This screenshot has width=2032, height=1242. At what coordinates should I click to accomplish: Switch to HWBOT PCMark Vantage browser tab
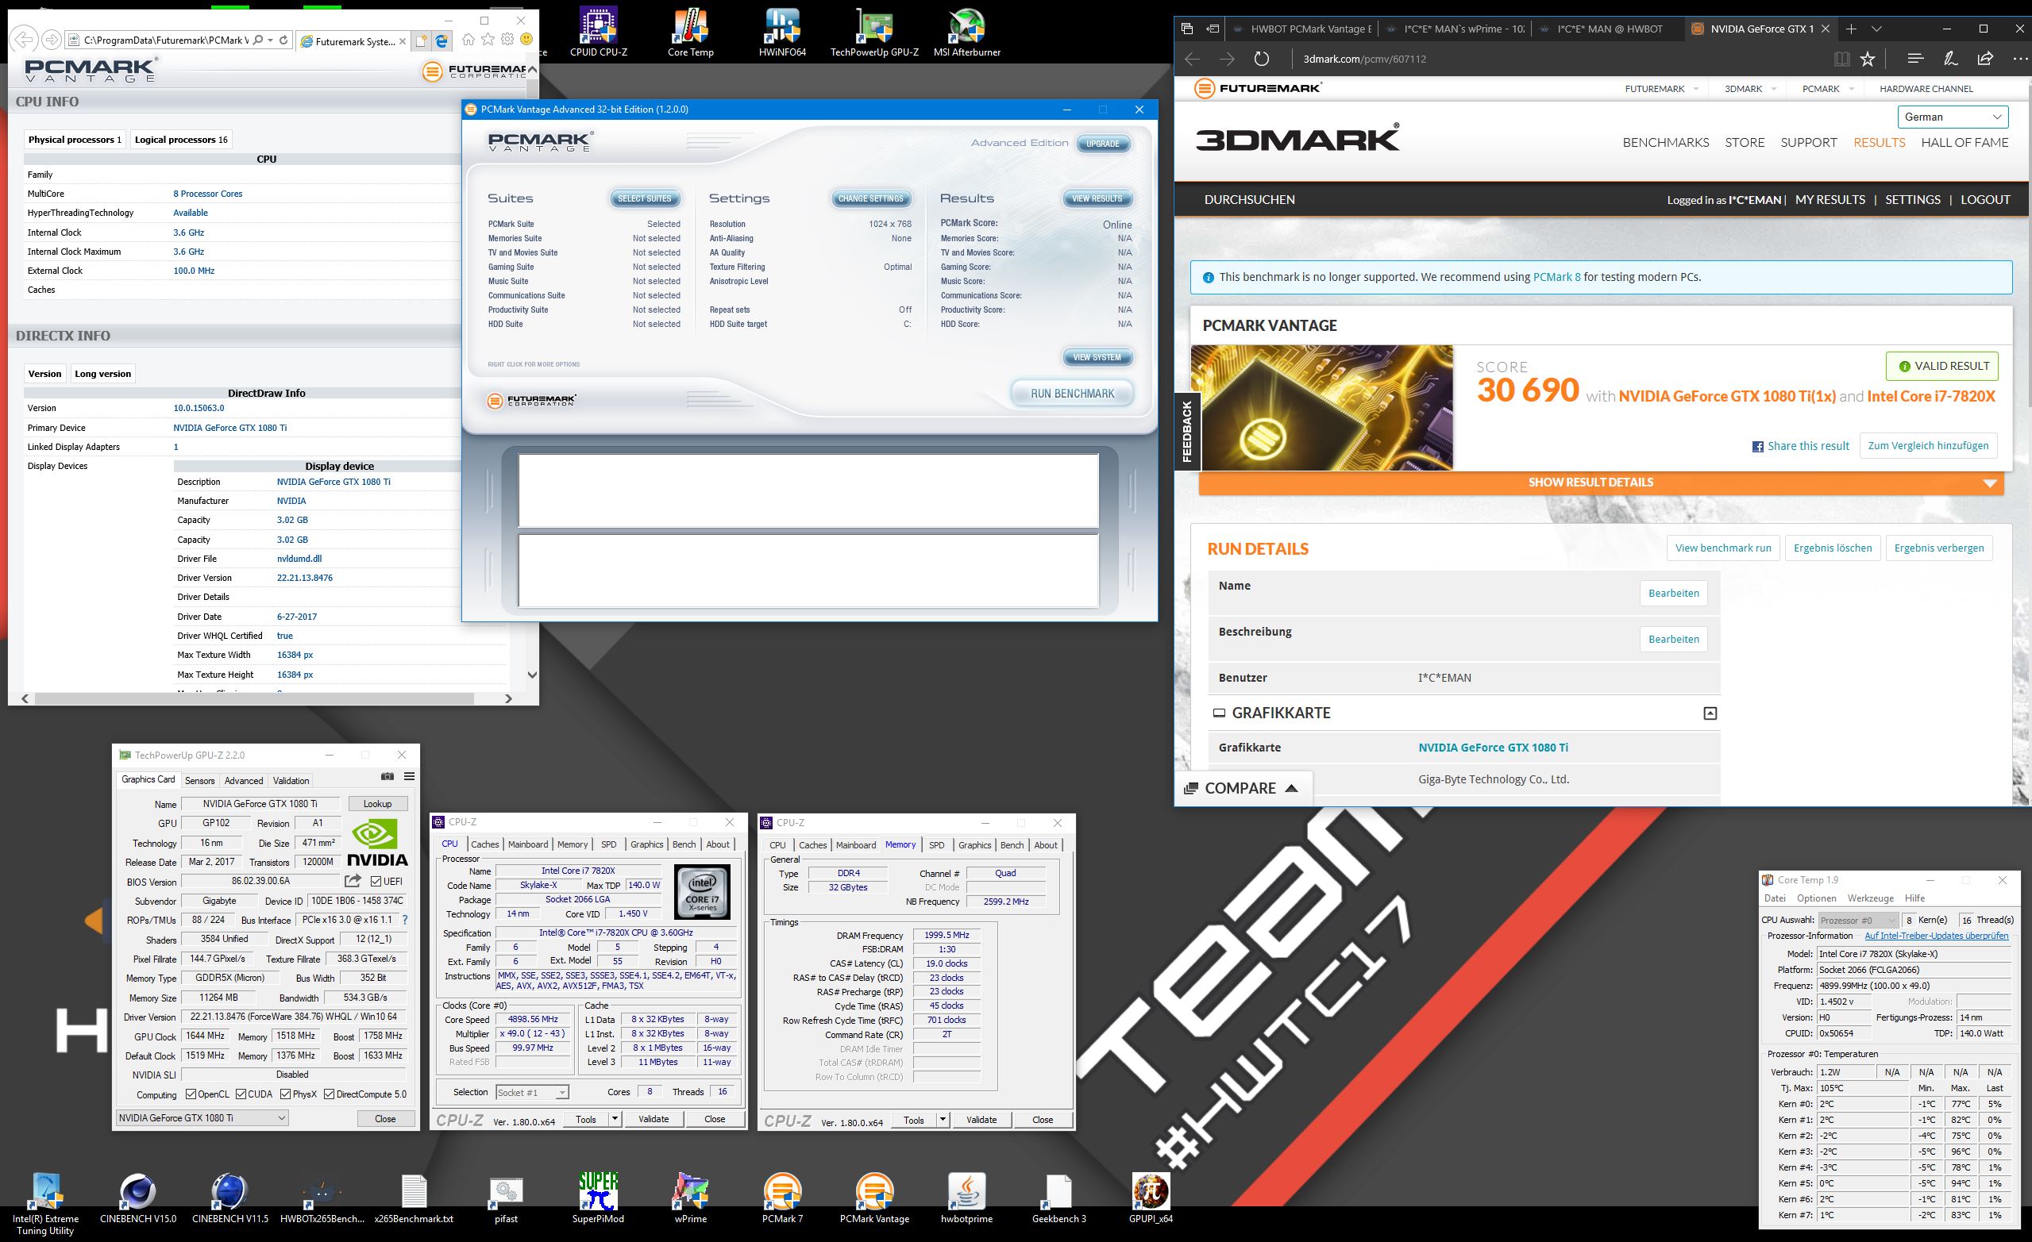(x=1303, y=29)
